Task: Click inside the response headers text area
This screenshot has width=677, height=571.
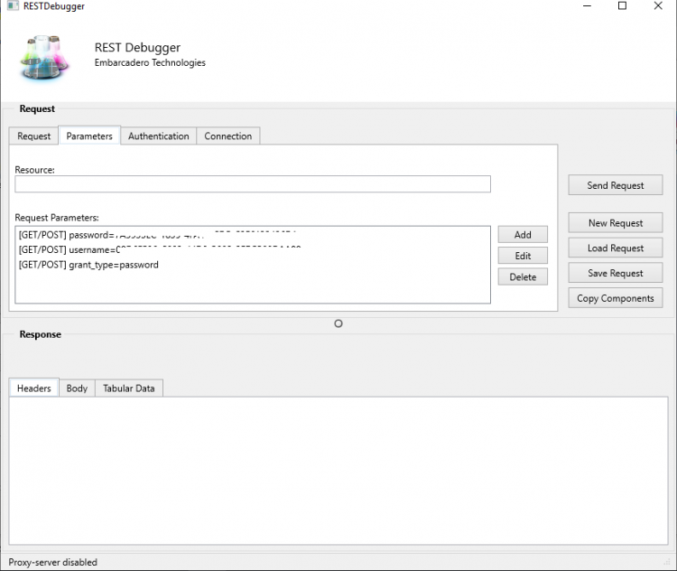Action: [x=338, y=471]
